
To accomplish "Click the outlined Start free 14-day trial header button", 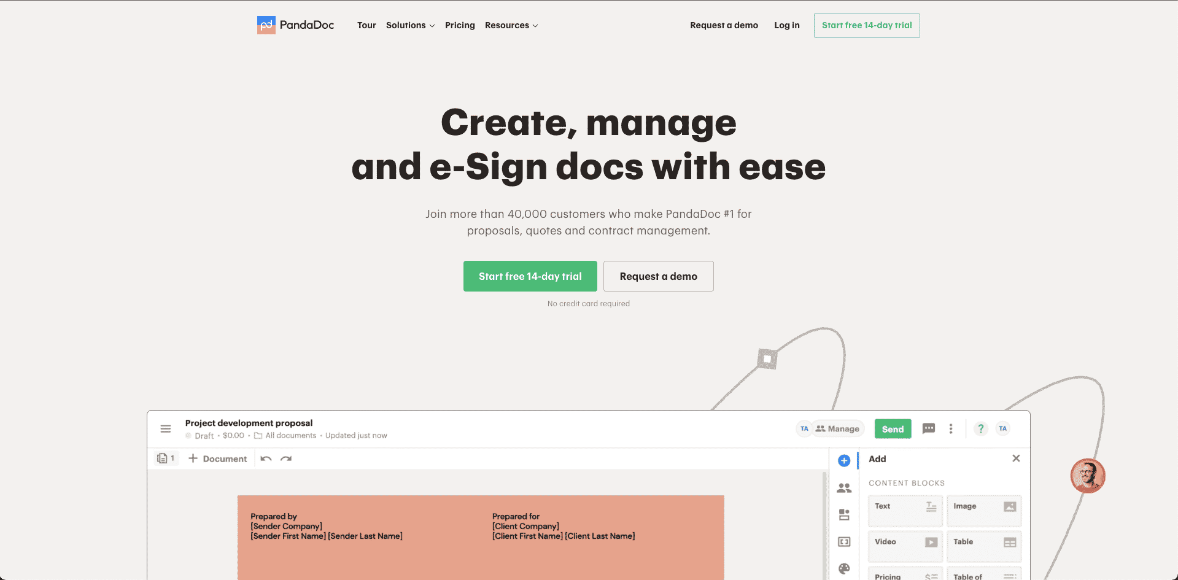I will pyautogui.click(x=867, y=25).
